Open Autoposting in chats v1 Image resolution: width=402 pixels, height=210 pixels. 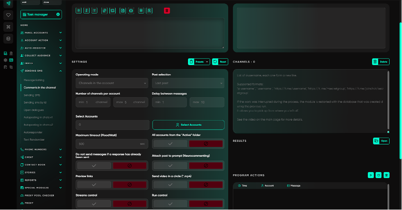pyautogui.click(x=38, y=118)
